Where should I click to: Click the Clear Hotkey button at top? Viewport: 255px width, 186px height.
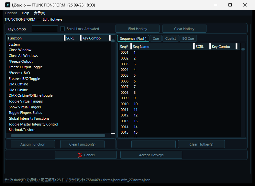tap(184, 29)
